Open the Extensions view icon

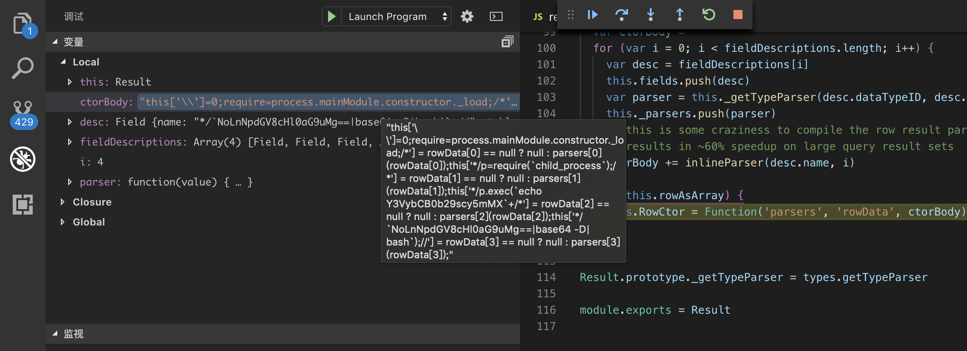(22, 204)
